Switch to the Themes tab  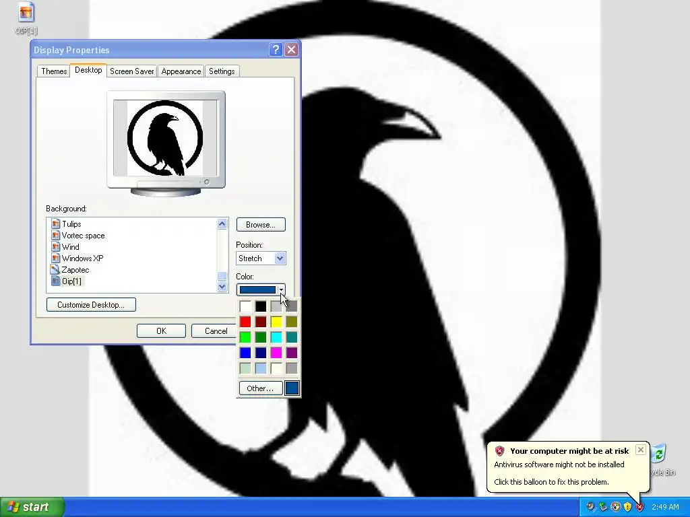pyautogui.click(x=54, y=71)
